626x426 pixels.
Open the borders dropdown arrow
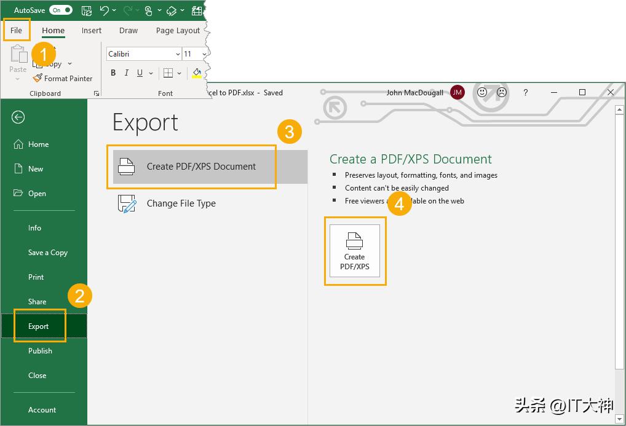point(179,73)
